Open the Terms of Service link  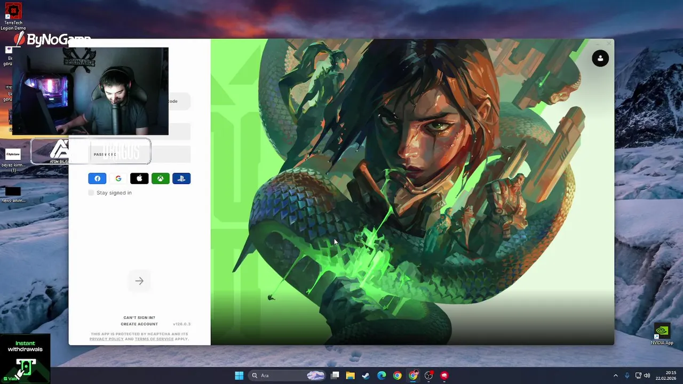154,339
